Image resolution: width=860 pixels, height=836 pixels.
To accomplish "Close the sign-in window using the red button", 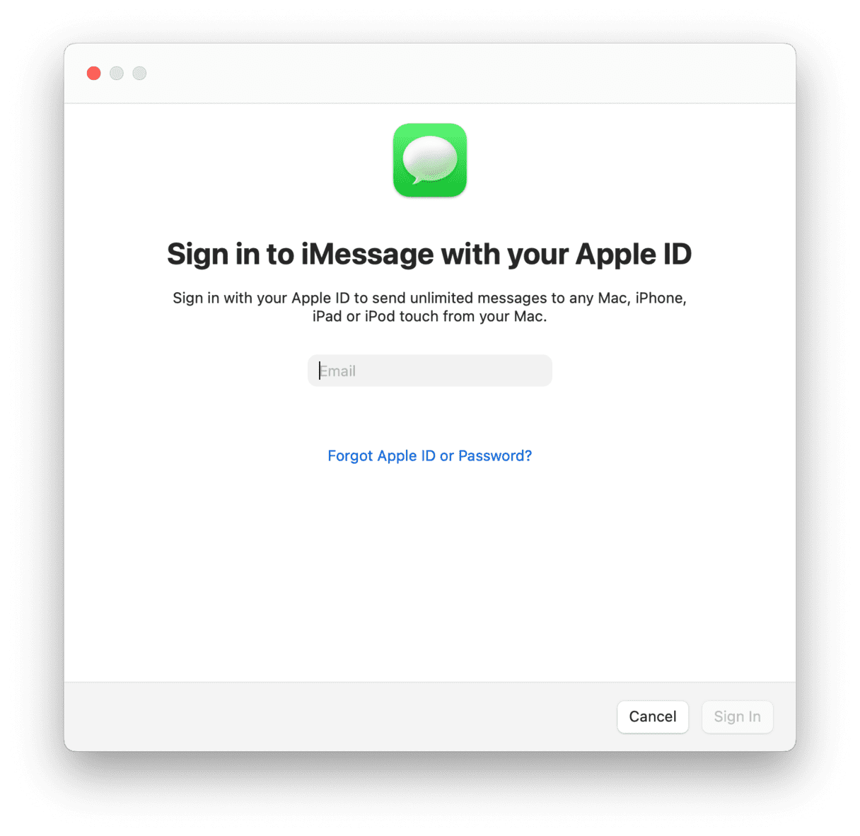I will [93, 73].
